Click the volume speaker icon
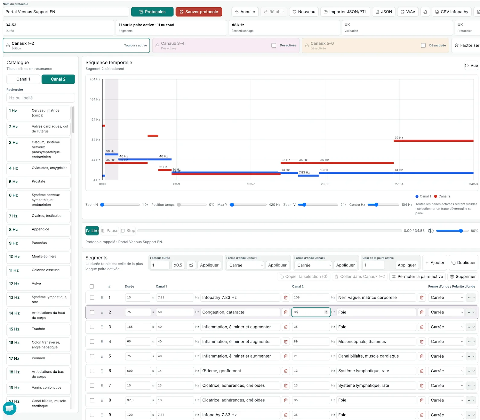 (431, 231)
